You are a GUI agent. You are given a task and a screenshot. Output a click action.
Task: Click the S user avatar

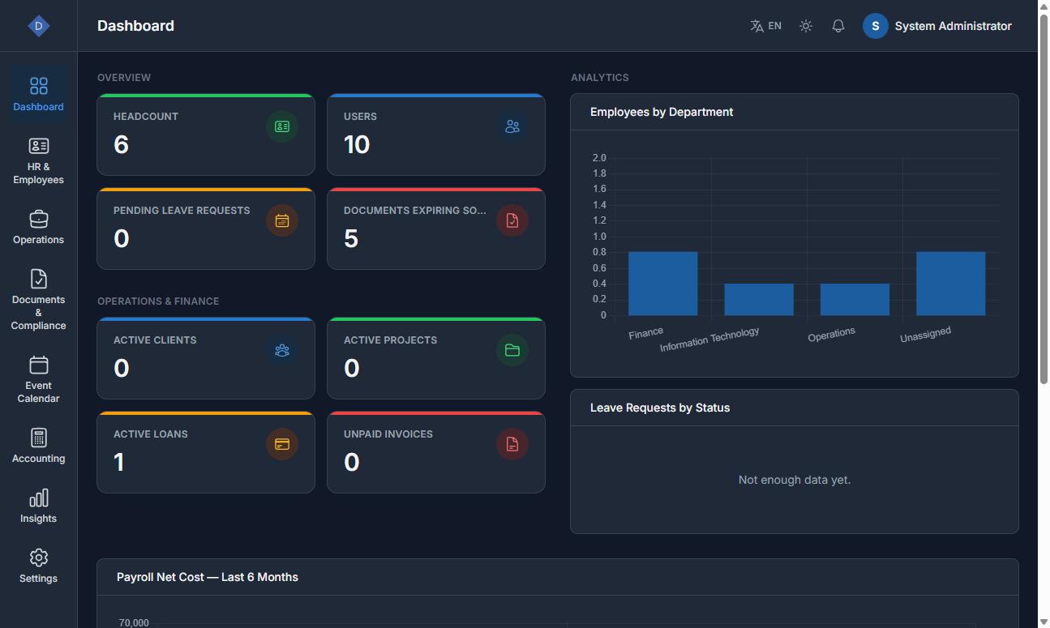click(x=876, y=26)
